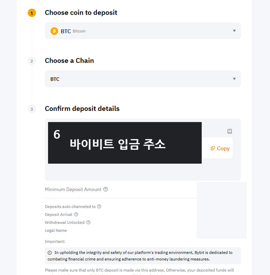Select step 3 circle indicator
Viewport: 270px width, 275px height.
[32, 109]
